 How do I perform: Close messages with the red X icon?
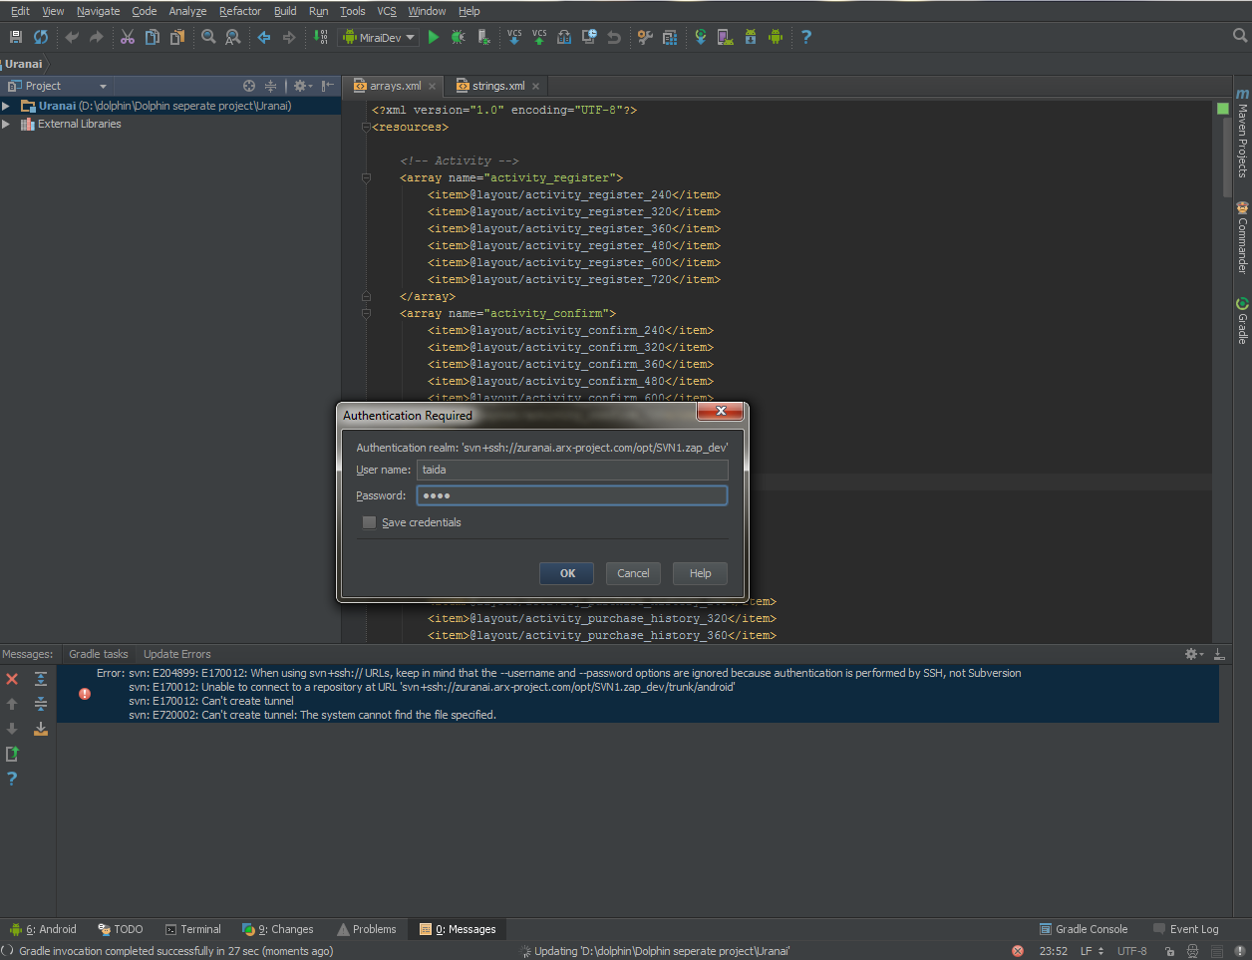point(12,679)
